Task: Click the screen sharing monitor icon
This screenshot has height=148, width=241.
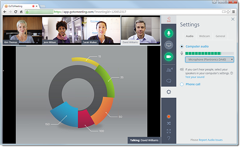Action: click(169, 45)
